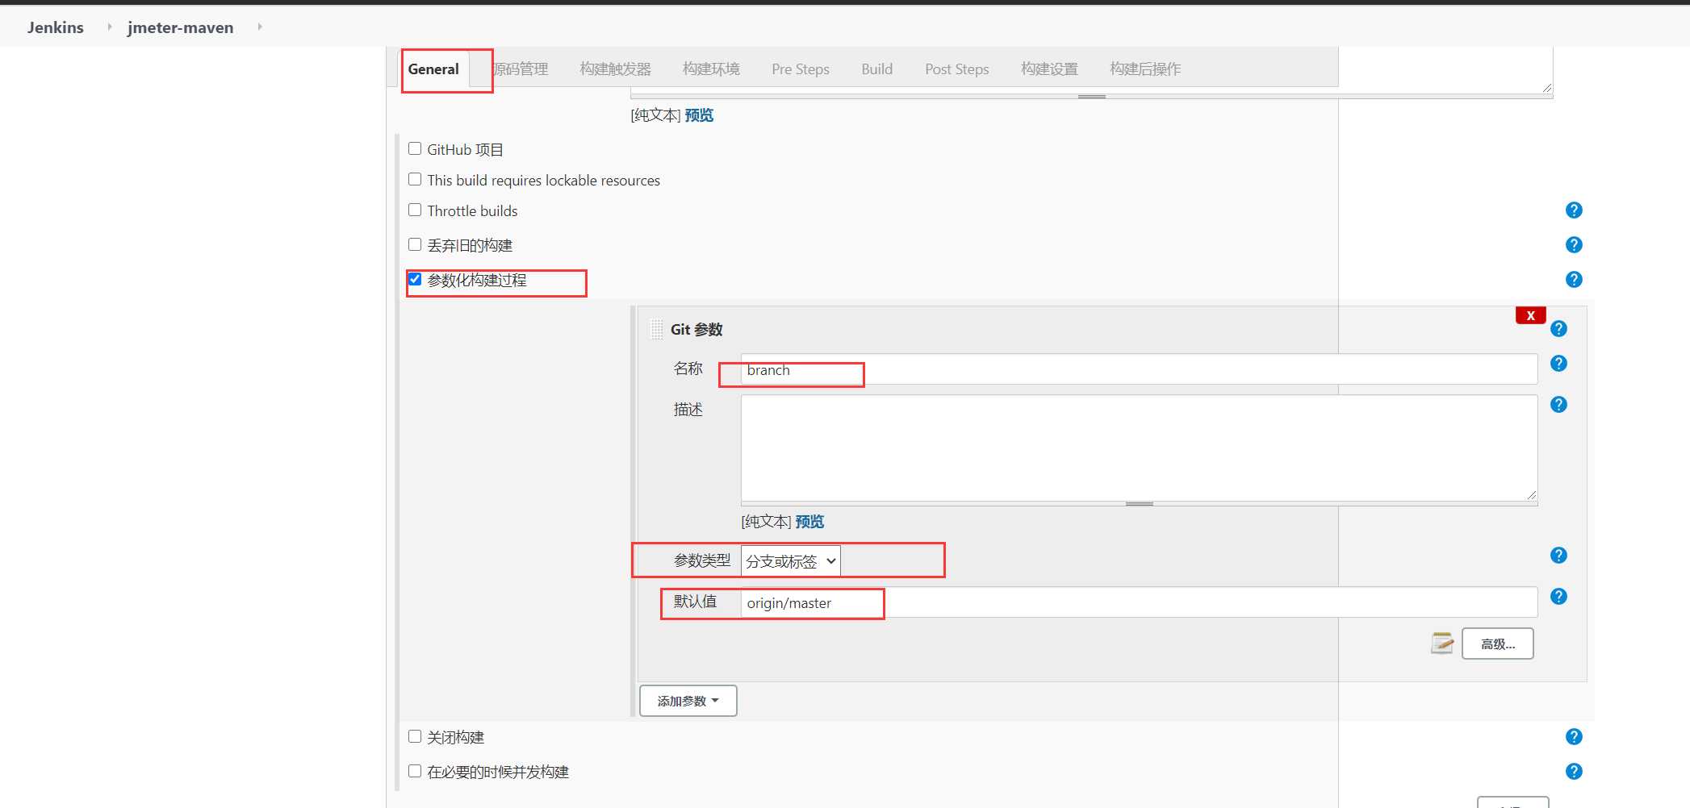Switch to the Pre Steps tab
Screen dimensions: 1690x808
[801, 69]
